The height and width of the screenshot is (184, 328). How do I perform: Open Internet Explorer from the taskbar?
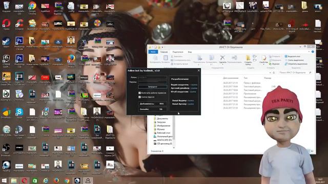(46, 180)
